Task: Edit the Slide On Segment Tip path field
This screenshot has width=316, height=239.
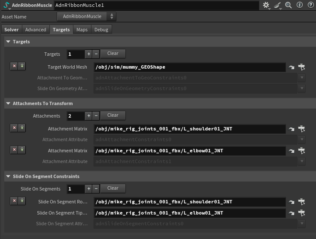Action: [x=190, y=213]
